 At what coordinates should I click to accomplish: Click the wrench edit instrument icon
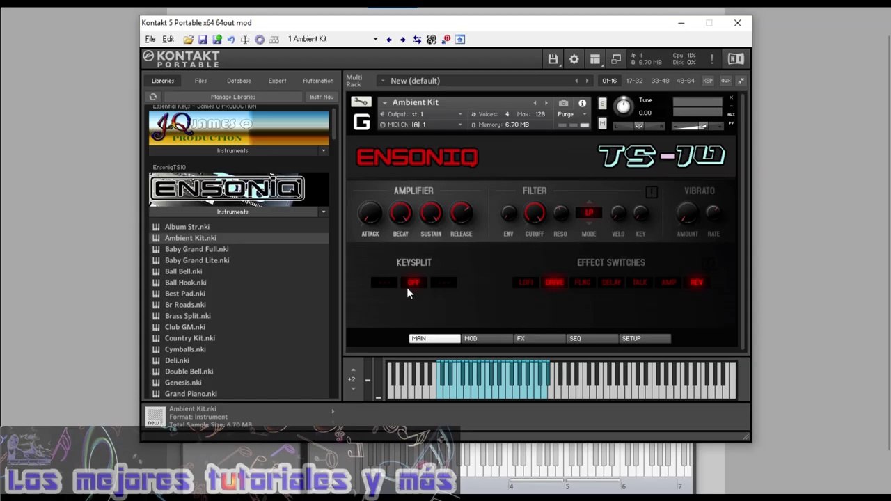coord(361,102)
